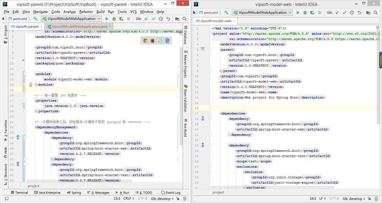Click Git commit checkmark in vipsoft-model-web window

(x=345, y=13)
